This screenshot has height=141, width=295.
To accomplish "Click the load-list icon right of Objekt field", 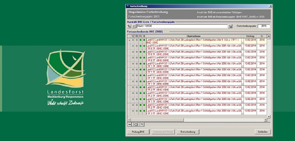I will [x=230, y=26].
